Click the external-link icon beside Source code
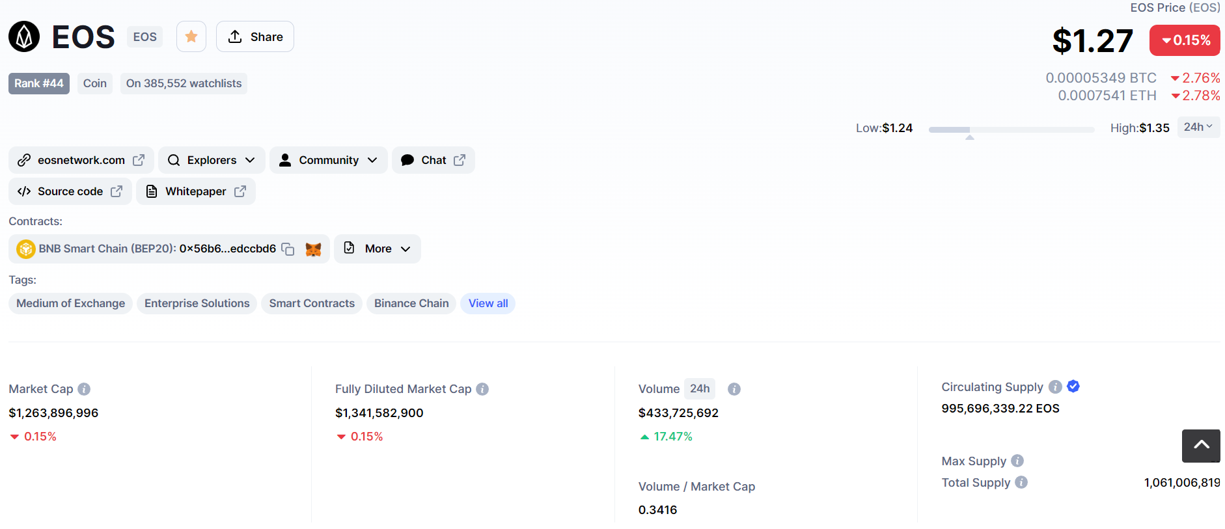This screenshot has height=529, width=1225. pos(117,191)
